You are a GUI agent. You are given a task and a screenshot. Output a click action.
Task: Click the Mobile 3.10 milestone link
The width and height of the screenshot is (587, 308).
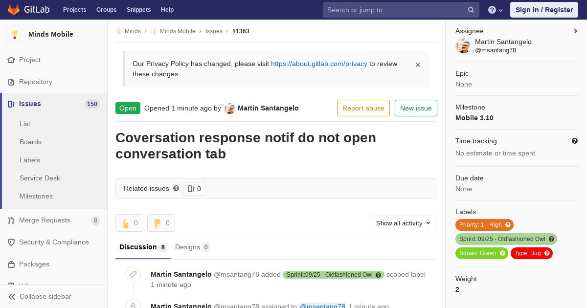(474, 118)
